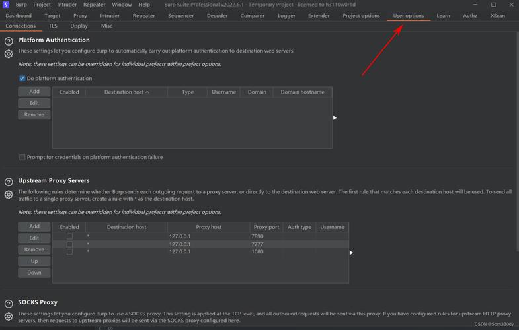Screen dimensions: 519x330
Task: Click the Domain hostname column header
Action: [303, 92]
